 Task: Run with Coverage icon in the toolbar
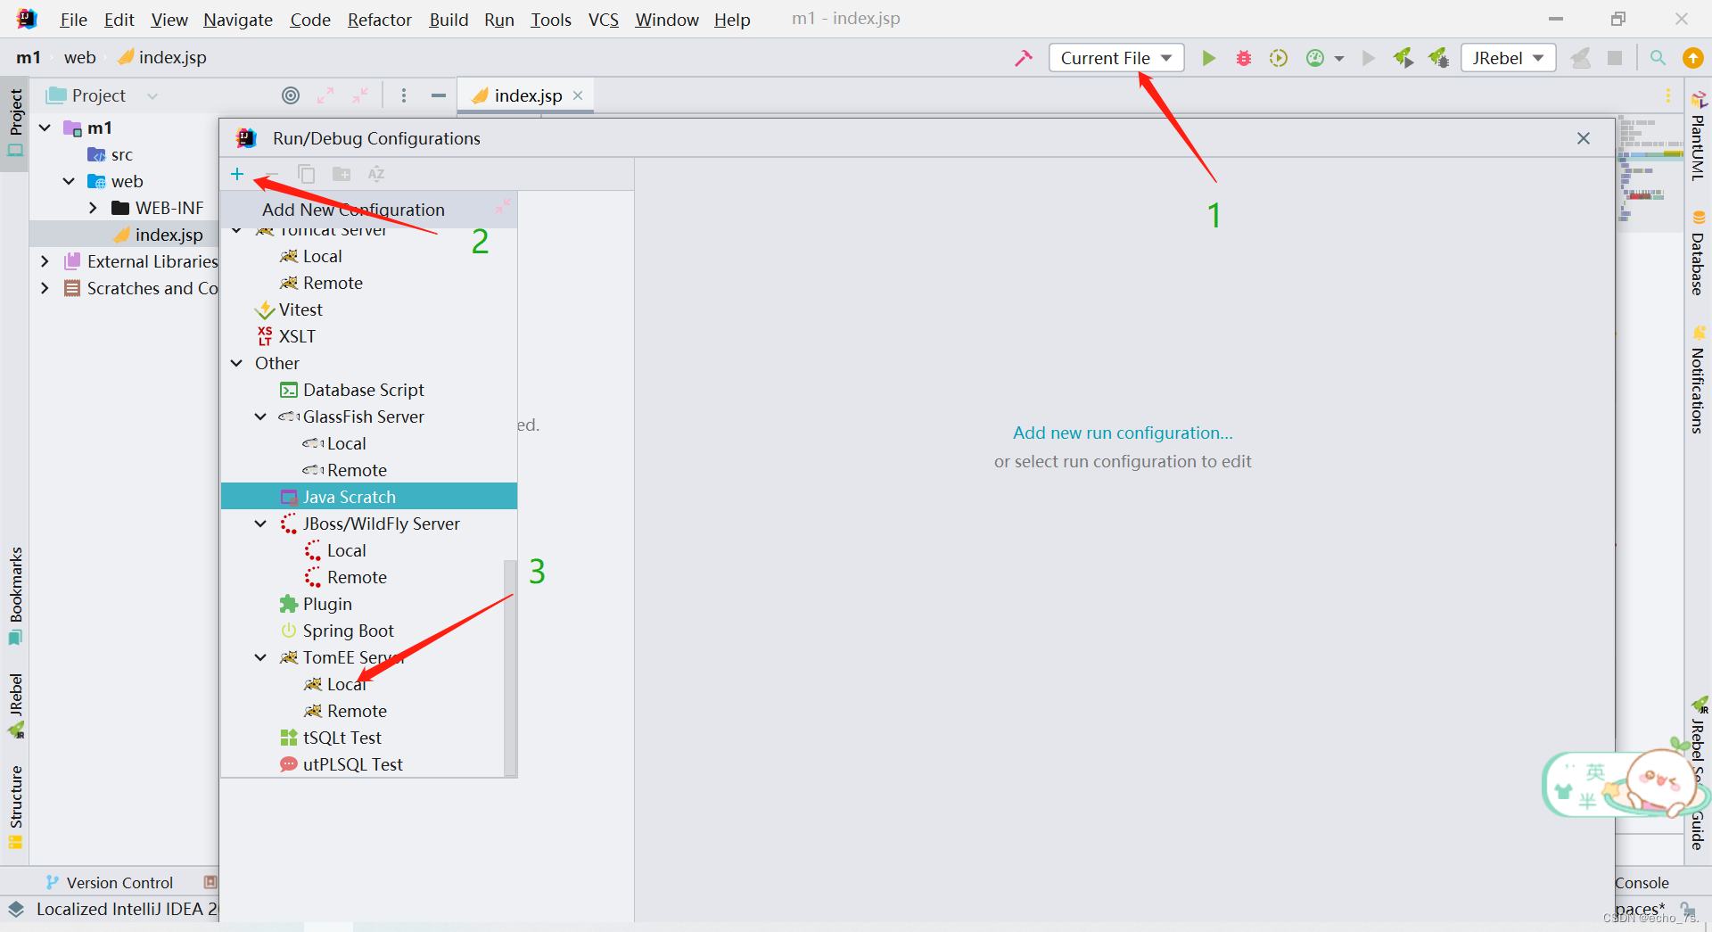click(x=1279, y=58)
